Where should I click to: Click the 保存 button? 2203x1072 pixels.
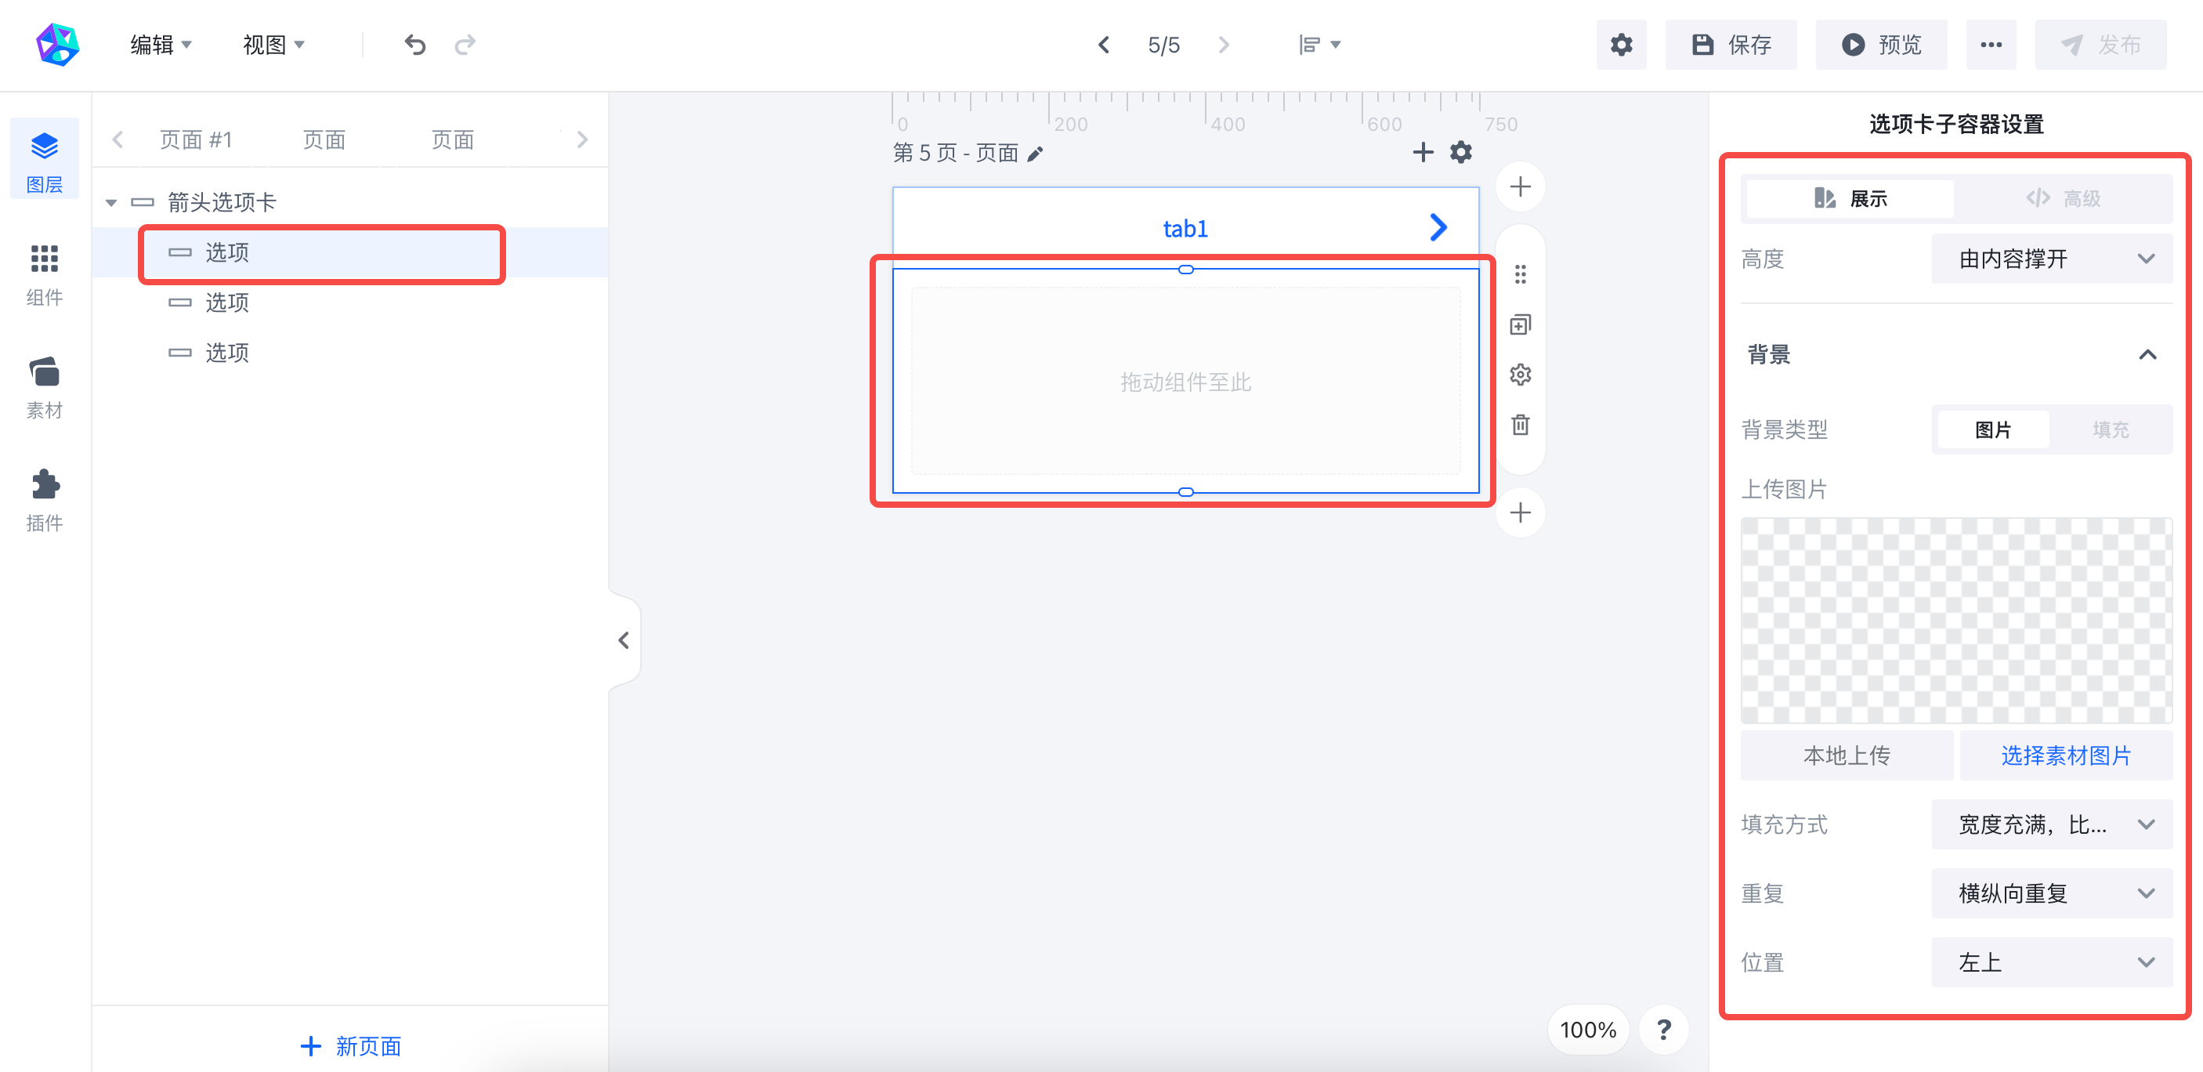[x=1731, y=45]
